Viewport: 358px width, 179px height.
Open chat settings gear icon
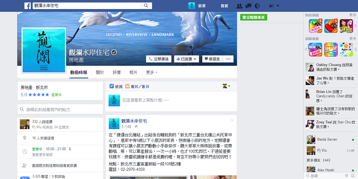click(x=347, y=176)
